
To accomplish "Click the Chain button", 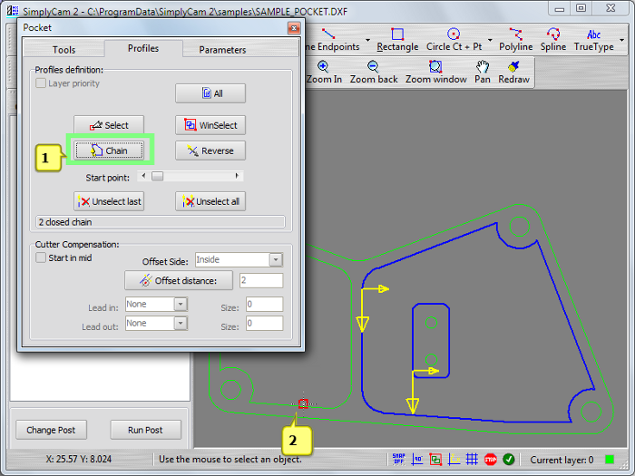I will coord(109,151).
